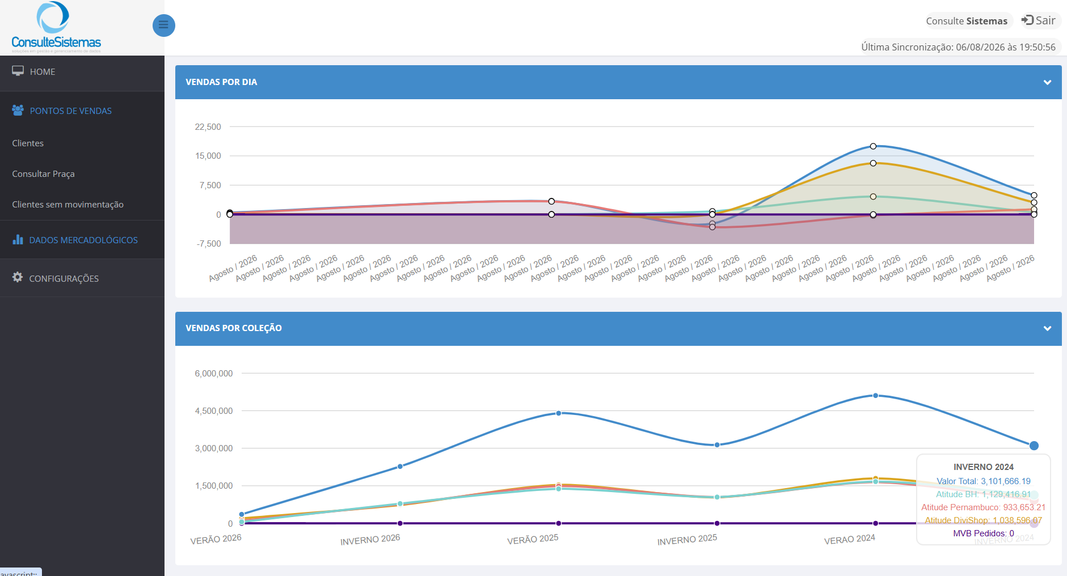This screenshot has height=576, width=1067.
Task: Click the -7,500 y-axis label
Action: click(209, 244)
